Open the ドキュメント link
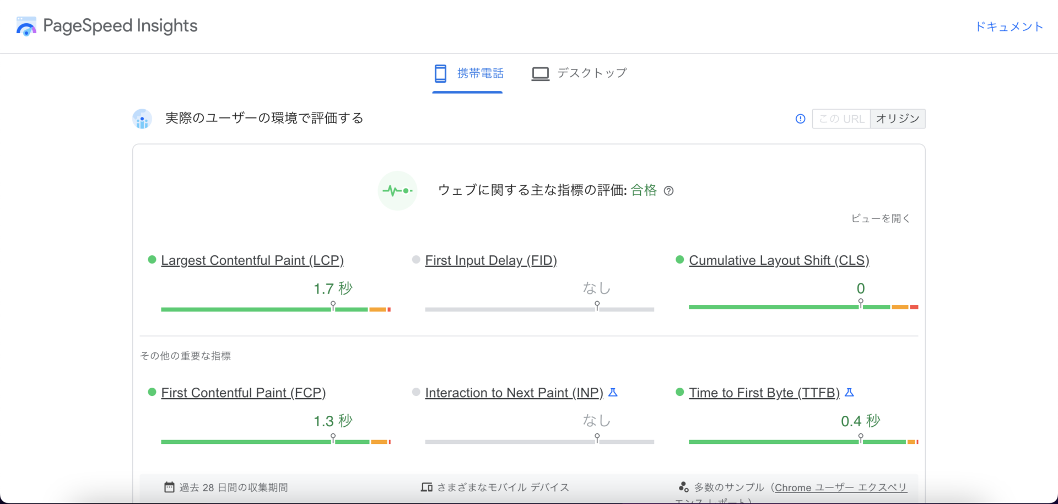1058x504 pixels. [x=1009, y=26]
